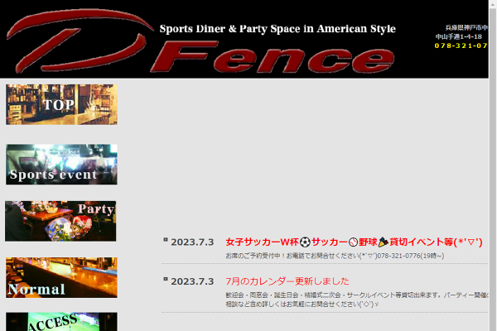
Task: Click the bullet icon beside first 2023.7.3
Action: [x=166, y=240]
